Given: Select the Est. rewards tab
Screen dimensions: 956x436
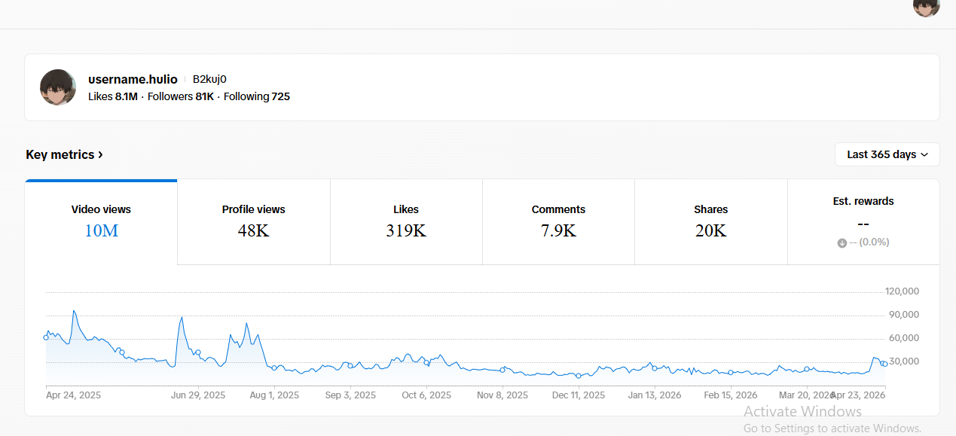Looking at the screenshot, I should (863, 221).
